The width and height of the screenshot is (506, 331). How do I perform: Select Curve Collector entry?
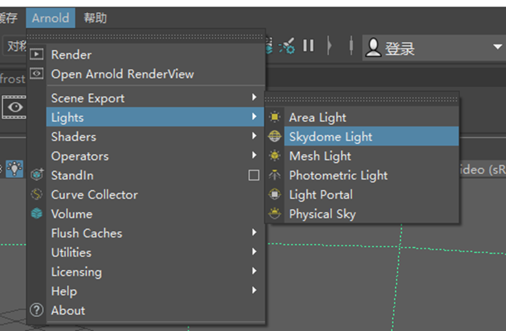pos(156,195)
